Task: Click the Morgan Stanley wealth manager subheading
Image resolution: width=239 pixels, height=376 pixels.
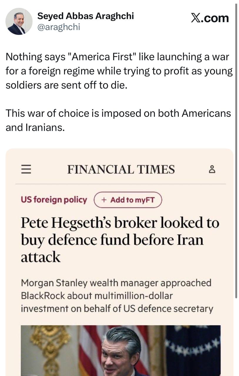Action: click(x=117, y=296)
